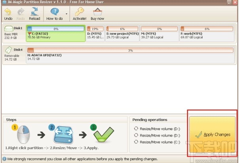Select the C: (FAT32) partition
The image size is (239, 163).
tap(56, 34)
